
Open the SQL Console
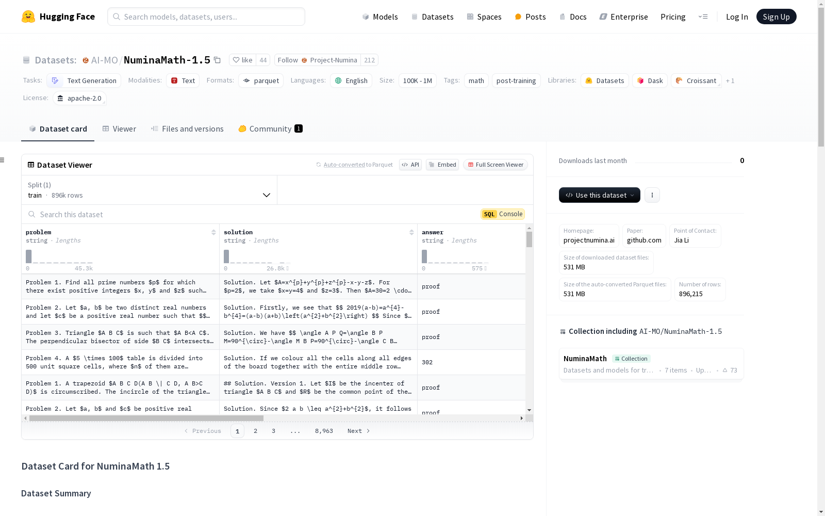click(x=503, y=214)
